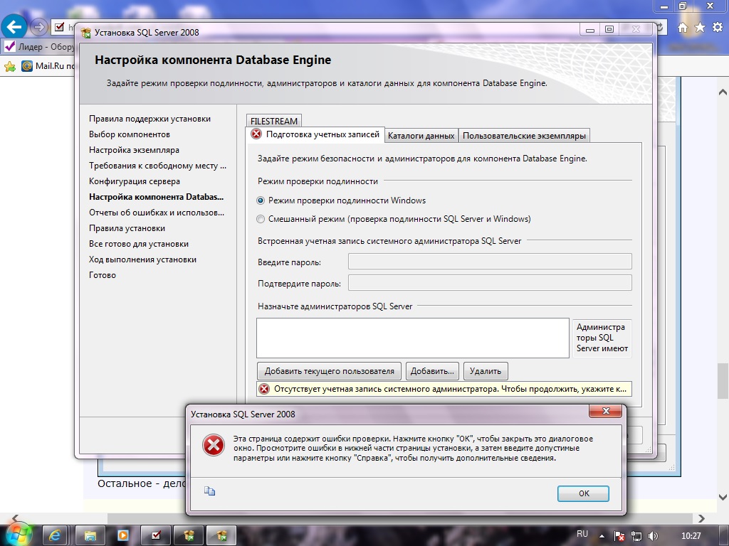Screen dimensions: 729x546
Task: Select Mixed Mode authentication radio button
Action: click(x=261, y=219)
